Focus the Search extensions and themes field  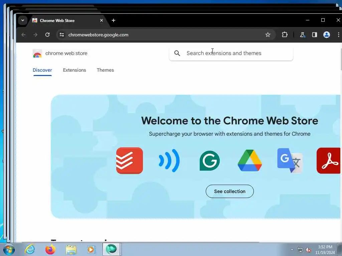(x=231, y=53)
